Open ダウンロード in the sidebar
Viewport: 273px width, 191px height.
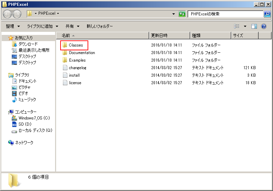pyautogui.click(x=28, y=44)
